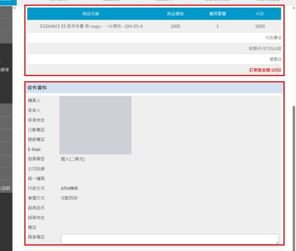The image size is (296, 251).
Task: Click the main page vertical scrollbar thumb
Action: [294, 178]
